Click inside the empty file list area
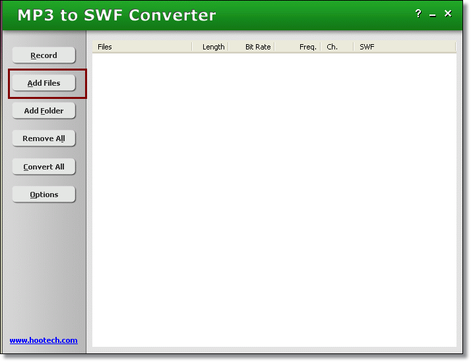 pyautogui.click(x=274, y=198)
